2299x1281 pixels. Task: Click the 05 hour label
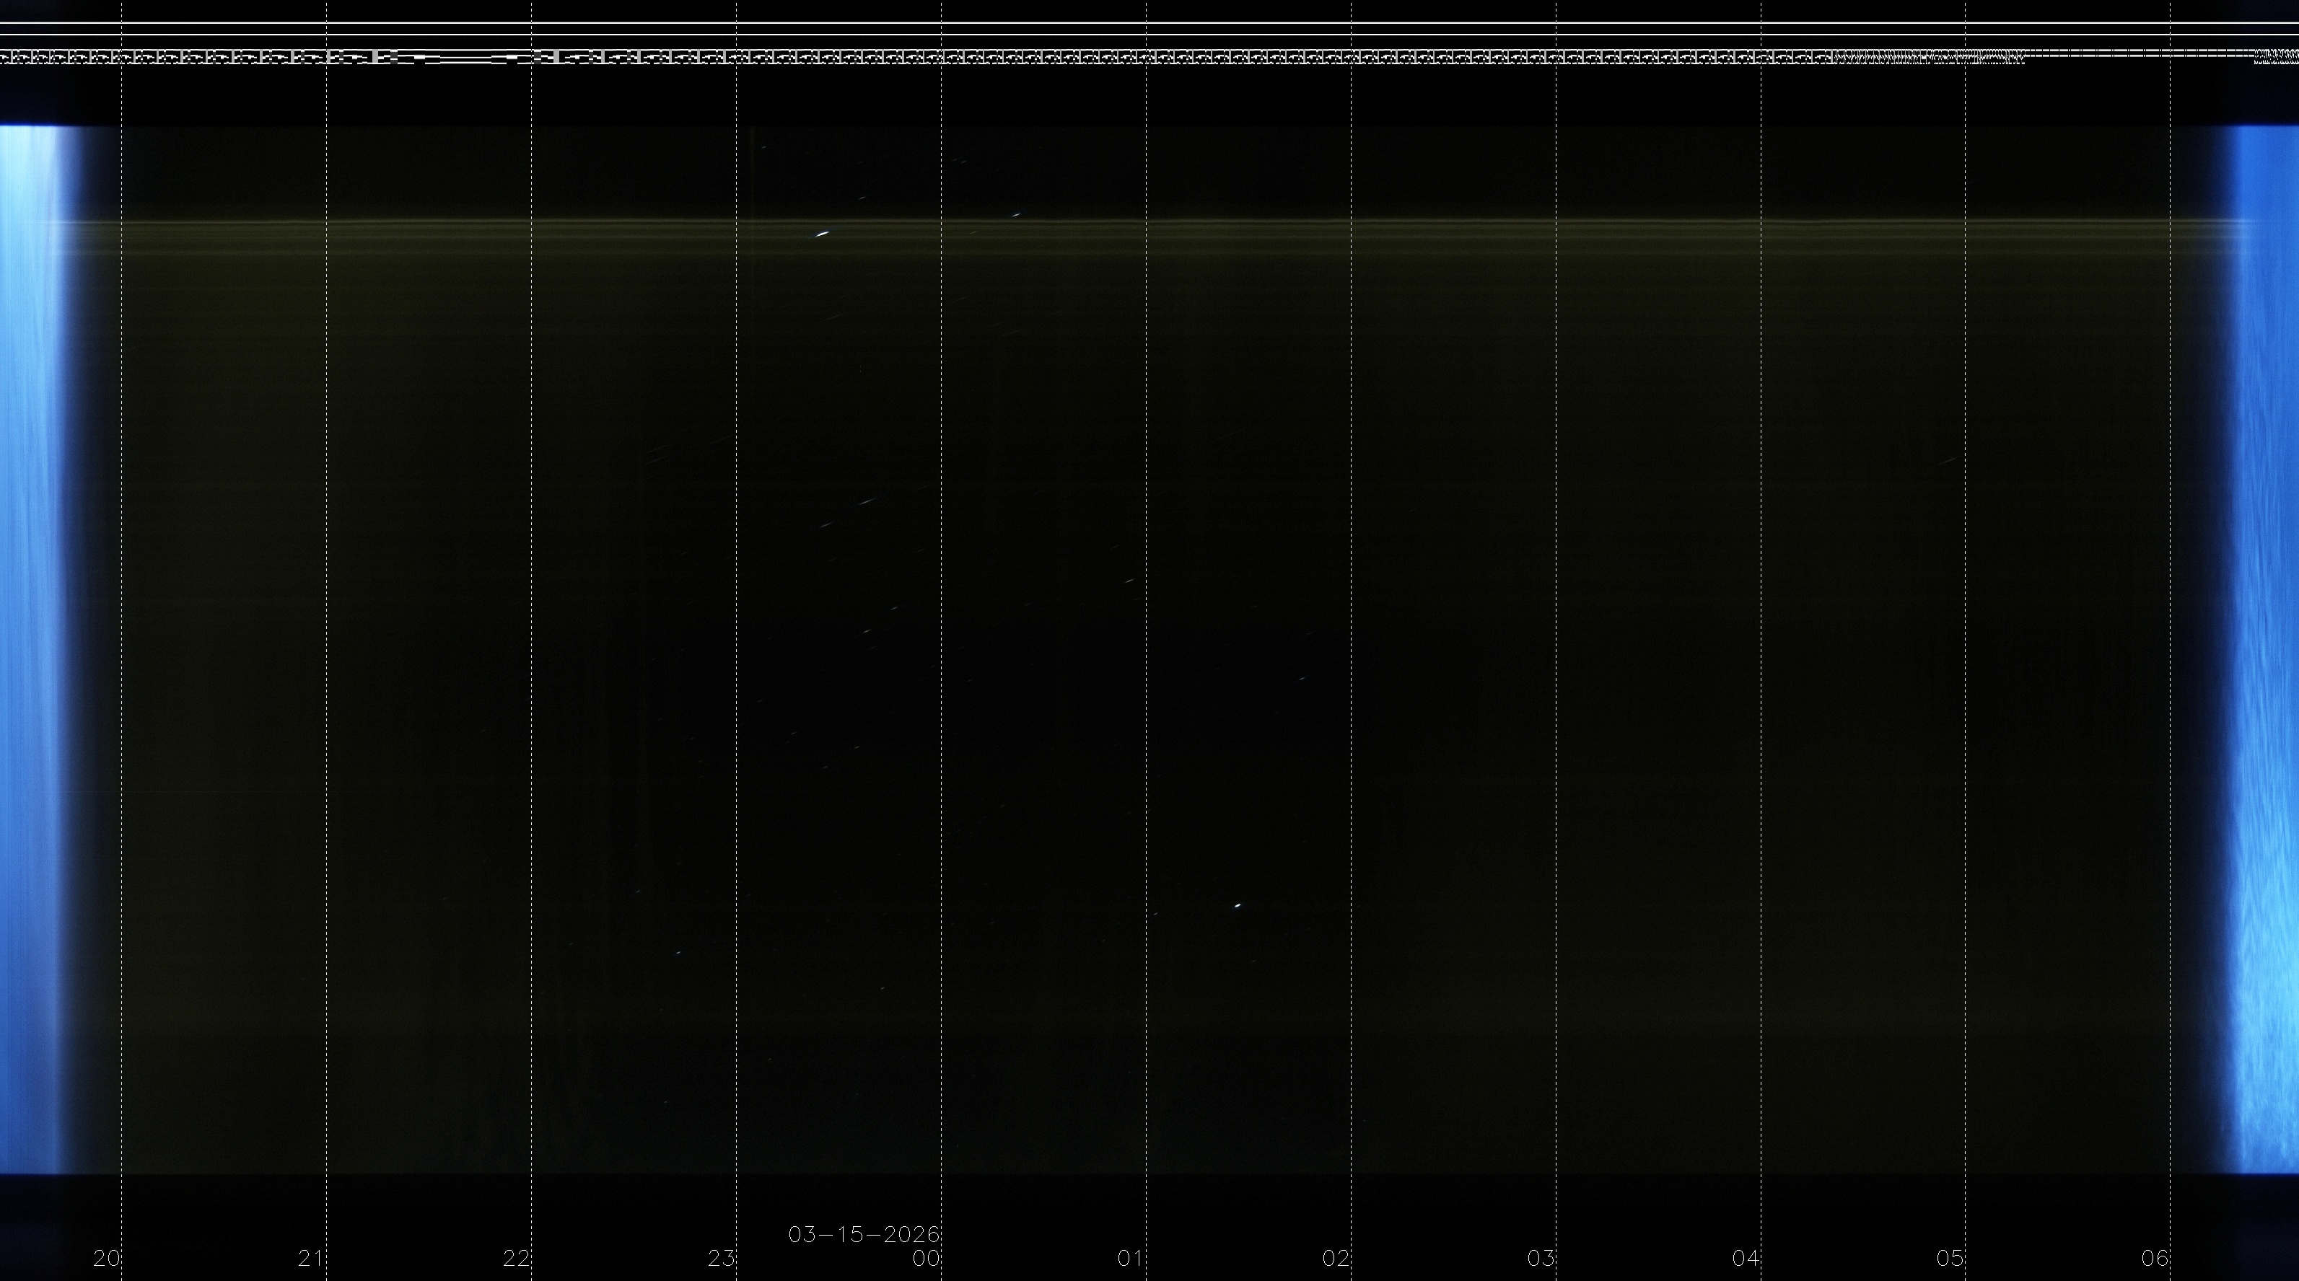click(x=1950, y=1259)
